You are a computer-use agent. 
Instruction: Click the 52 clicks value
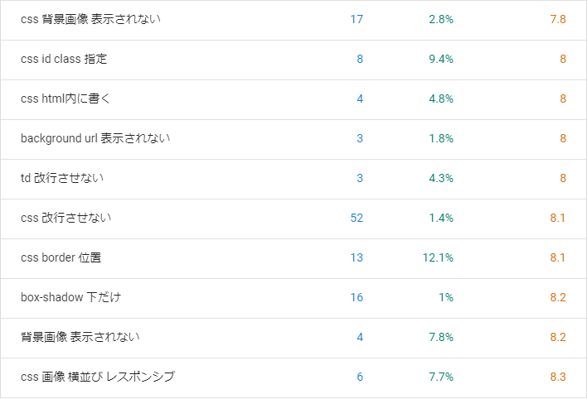tap(357, 218)
